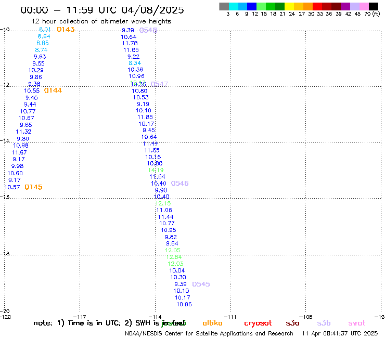This screenshot has width=385, height=338.
Task: Select the lavender track label 0547
Action: click(x=159, y=84)
